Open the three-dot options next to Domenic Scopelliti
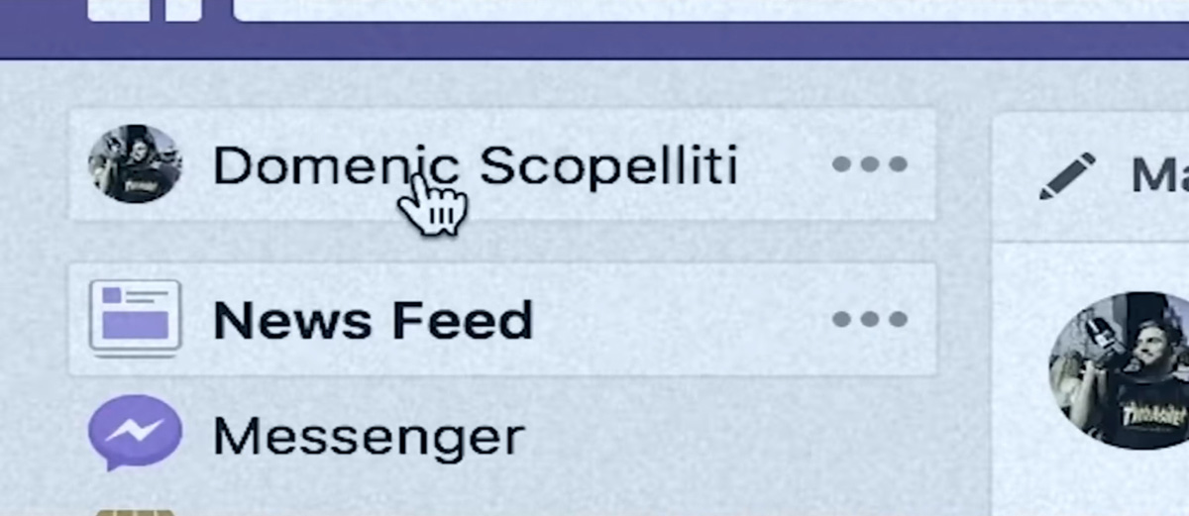The height and width of the screenshot is (516, 1189). click(x=870, y=164)
